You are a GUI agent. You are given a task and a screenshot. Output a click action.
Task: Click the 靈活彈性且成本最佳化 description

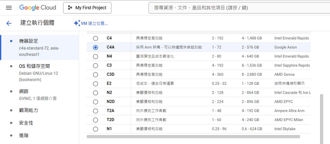point(155,56)
